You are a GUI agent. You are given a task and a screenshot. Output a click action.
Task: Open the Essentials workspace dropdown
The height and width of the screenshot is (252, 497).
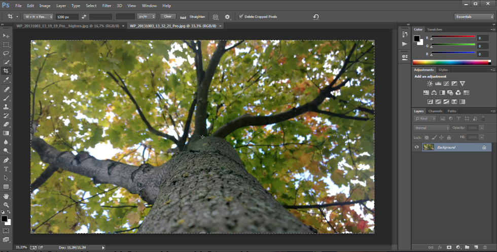point(473,17)
